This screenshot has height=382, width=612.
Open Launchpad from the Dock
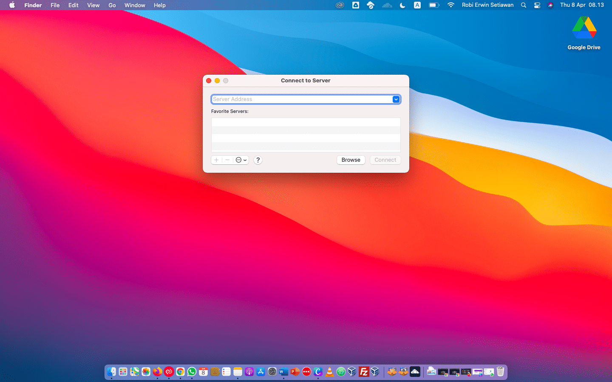[123, 372]
